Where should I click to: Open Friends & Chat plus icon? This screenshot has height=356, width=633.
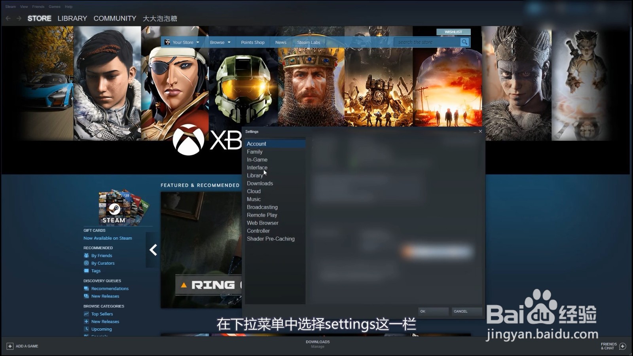click(x=622, y=346)
